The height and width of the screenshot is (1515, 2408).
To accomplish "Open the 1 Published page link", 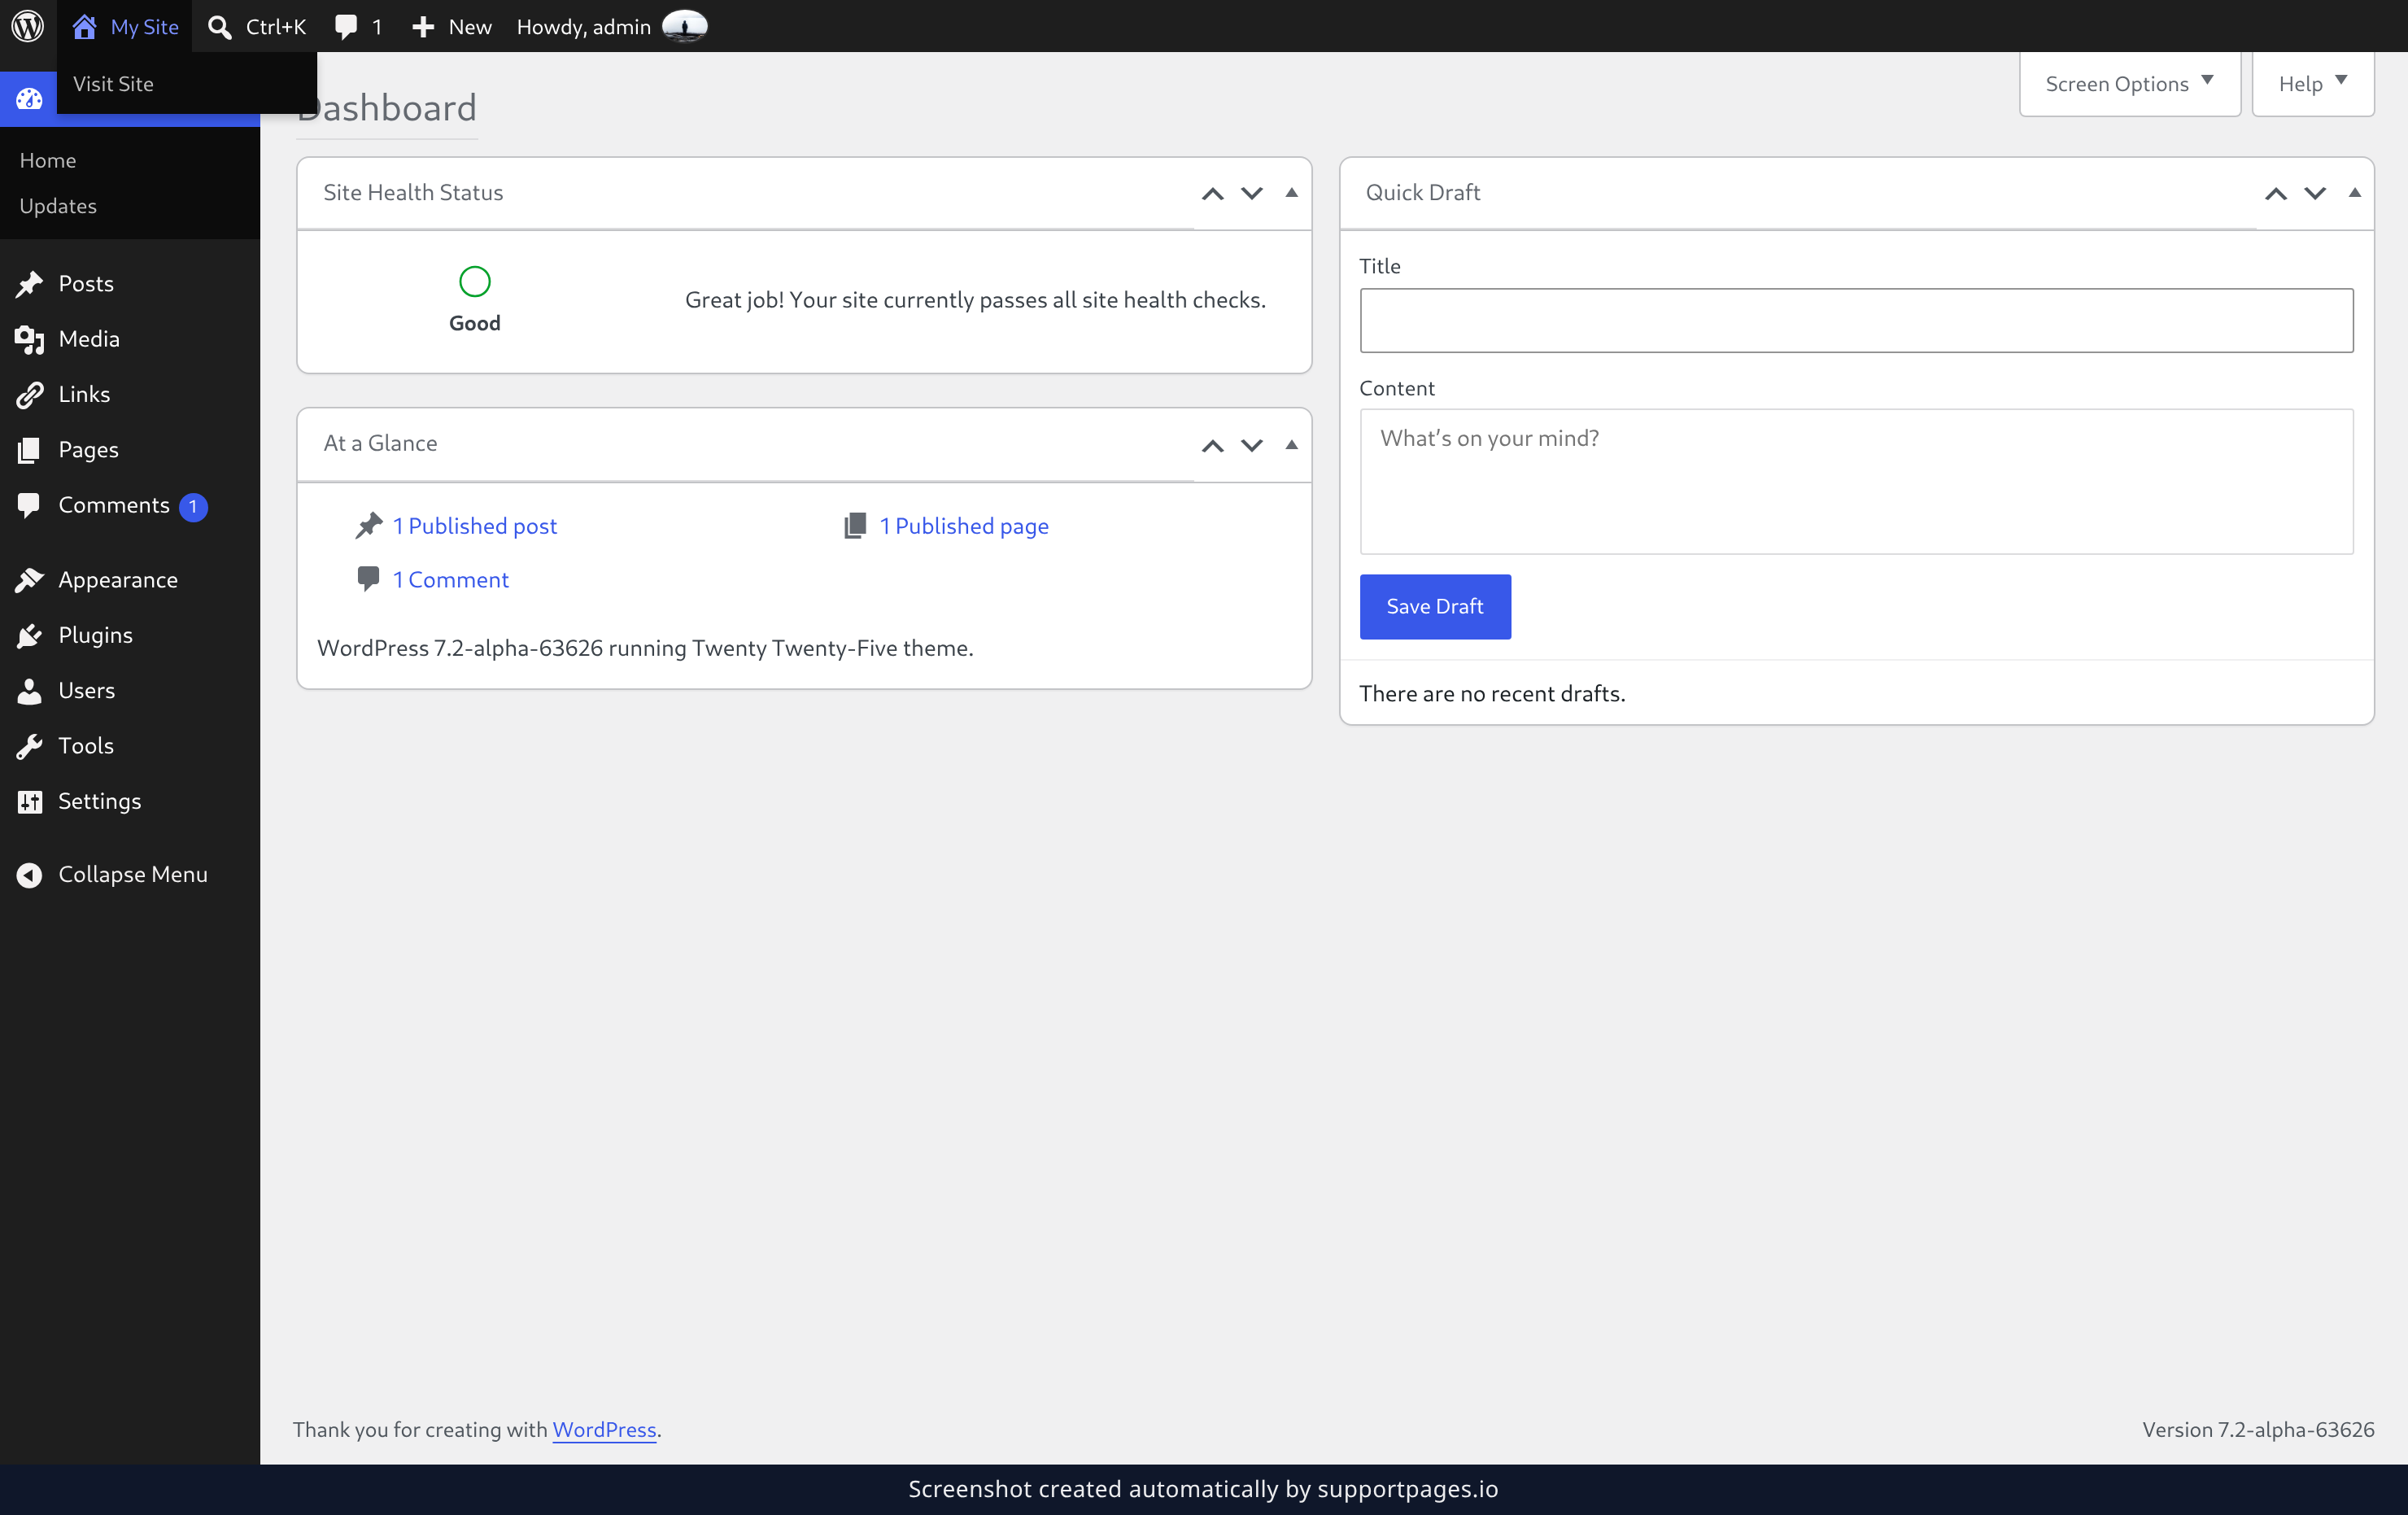I will 964,526.
